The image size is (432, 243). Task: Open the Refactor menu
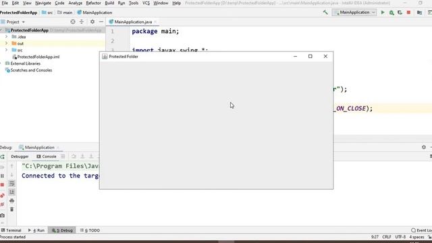coord(93,3)
